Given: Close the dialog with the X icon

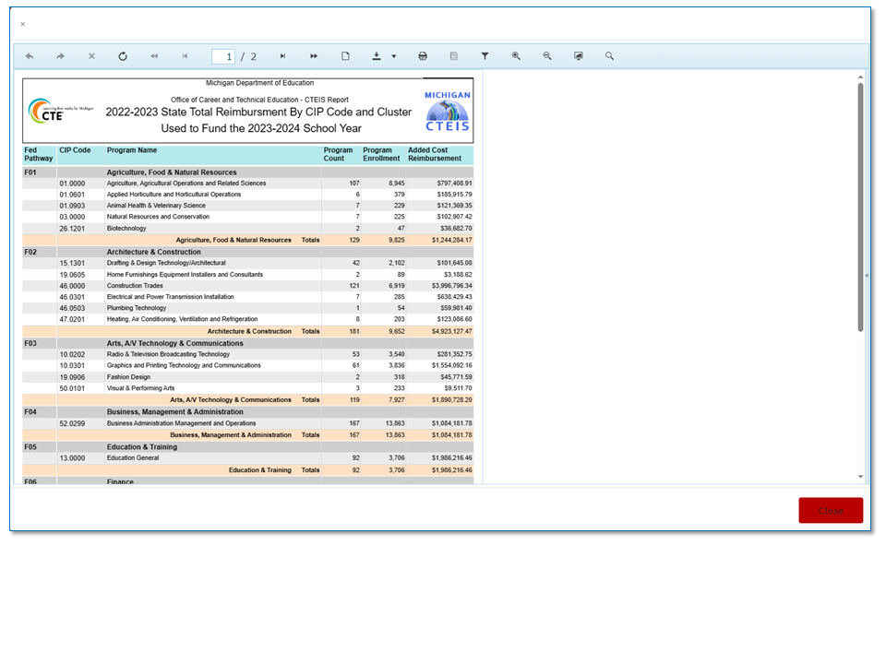Looking at the screenshot, I should 23,24.
